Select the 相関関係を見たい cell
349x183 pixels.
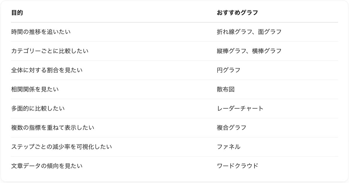tap(35, 90)
